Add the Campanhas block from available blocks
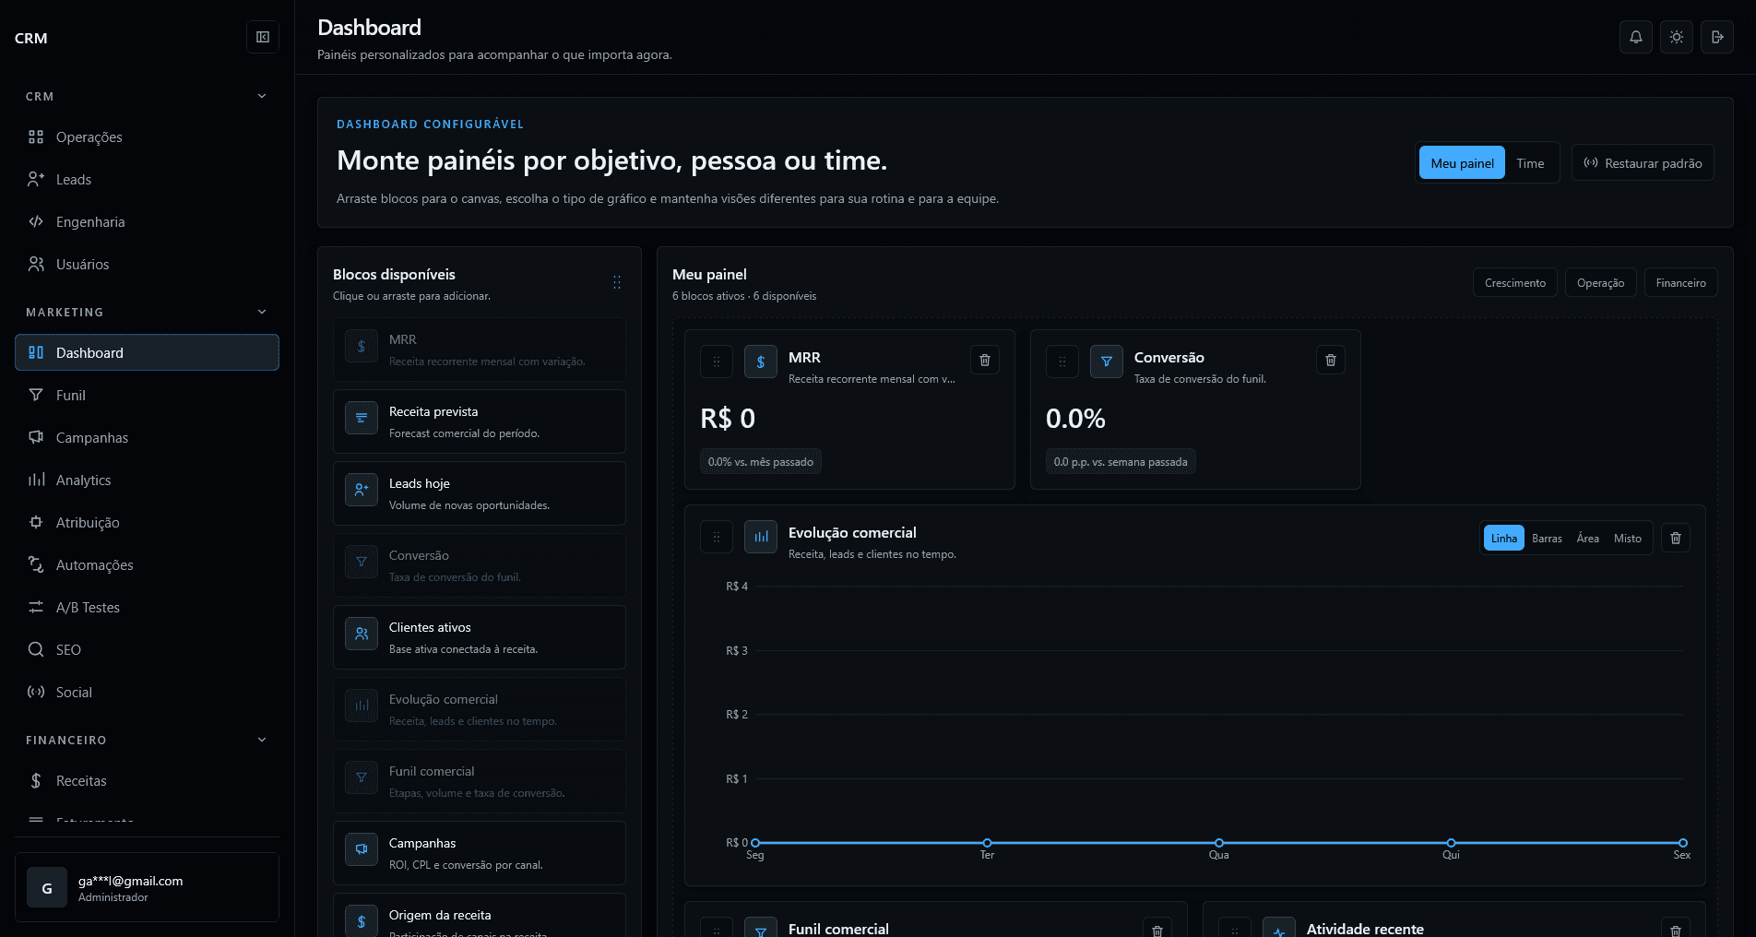1756x937 pixels. tap(479, 853)
